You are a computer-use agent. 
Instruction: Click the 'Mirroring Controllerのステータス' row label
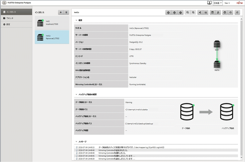point(89,84)
